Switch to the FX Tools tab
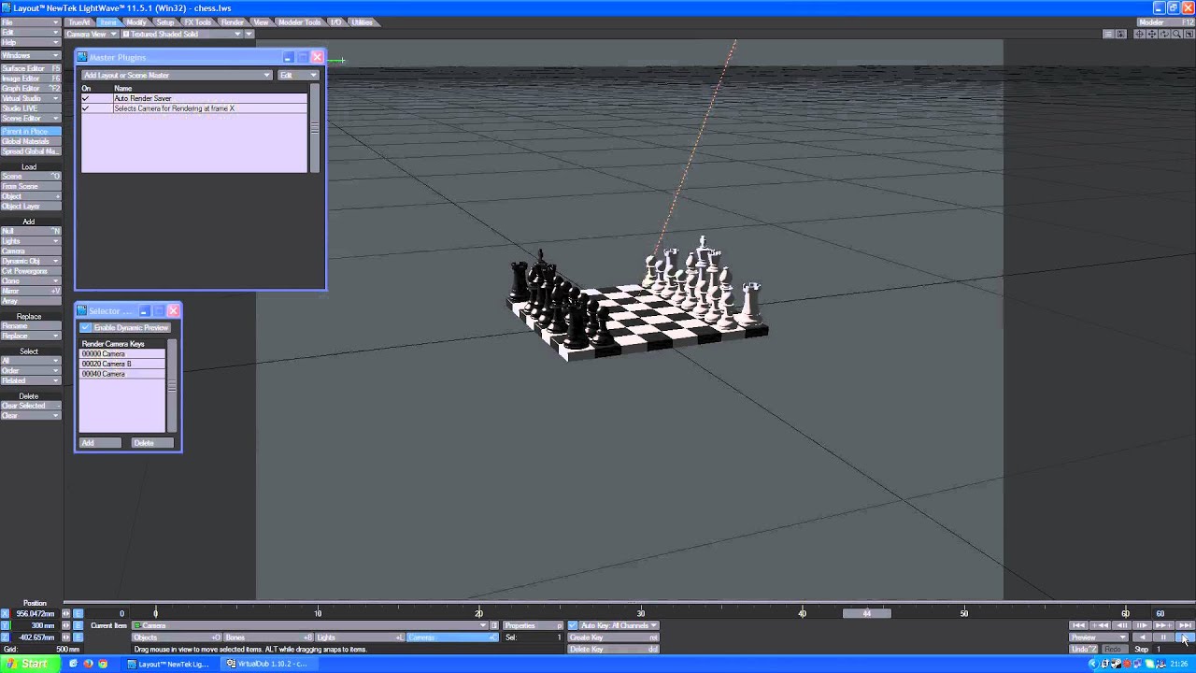1196x673 pixels. coord(197,21)
